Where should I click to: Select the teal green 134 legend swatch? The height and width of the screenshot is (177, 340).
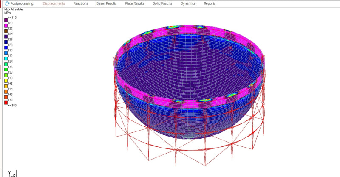point(6,64)
